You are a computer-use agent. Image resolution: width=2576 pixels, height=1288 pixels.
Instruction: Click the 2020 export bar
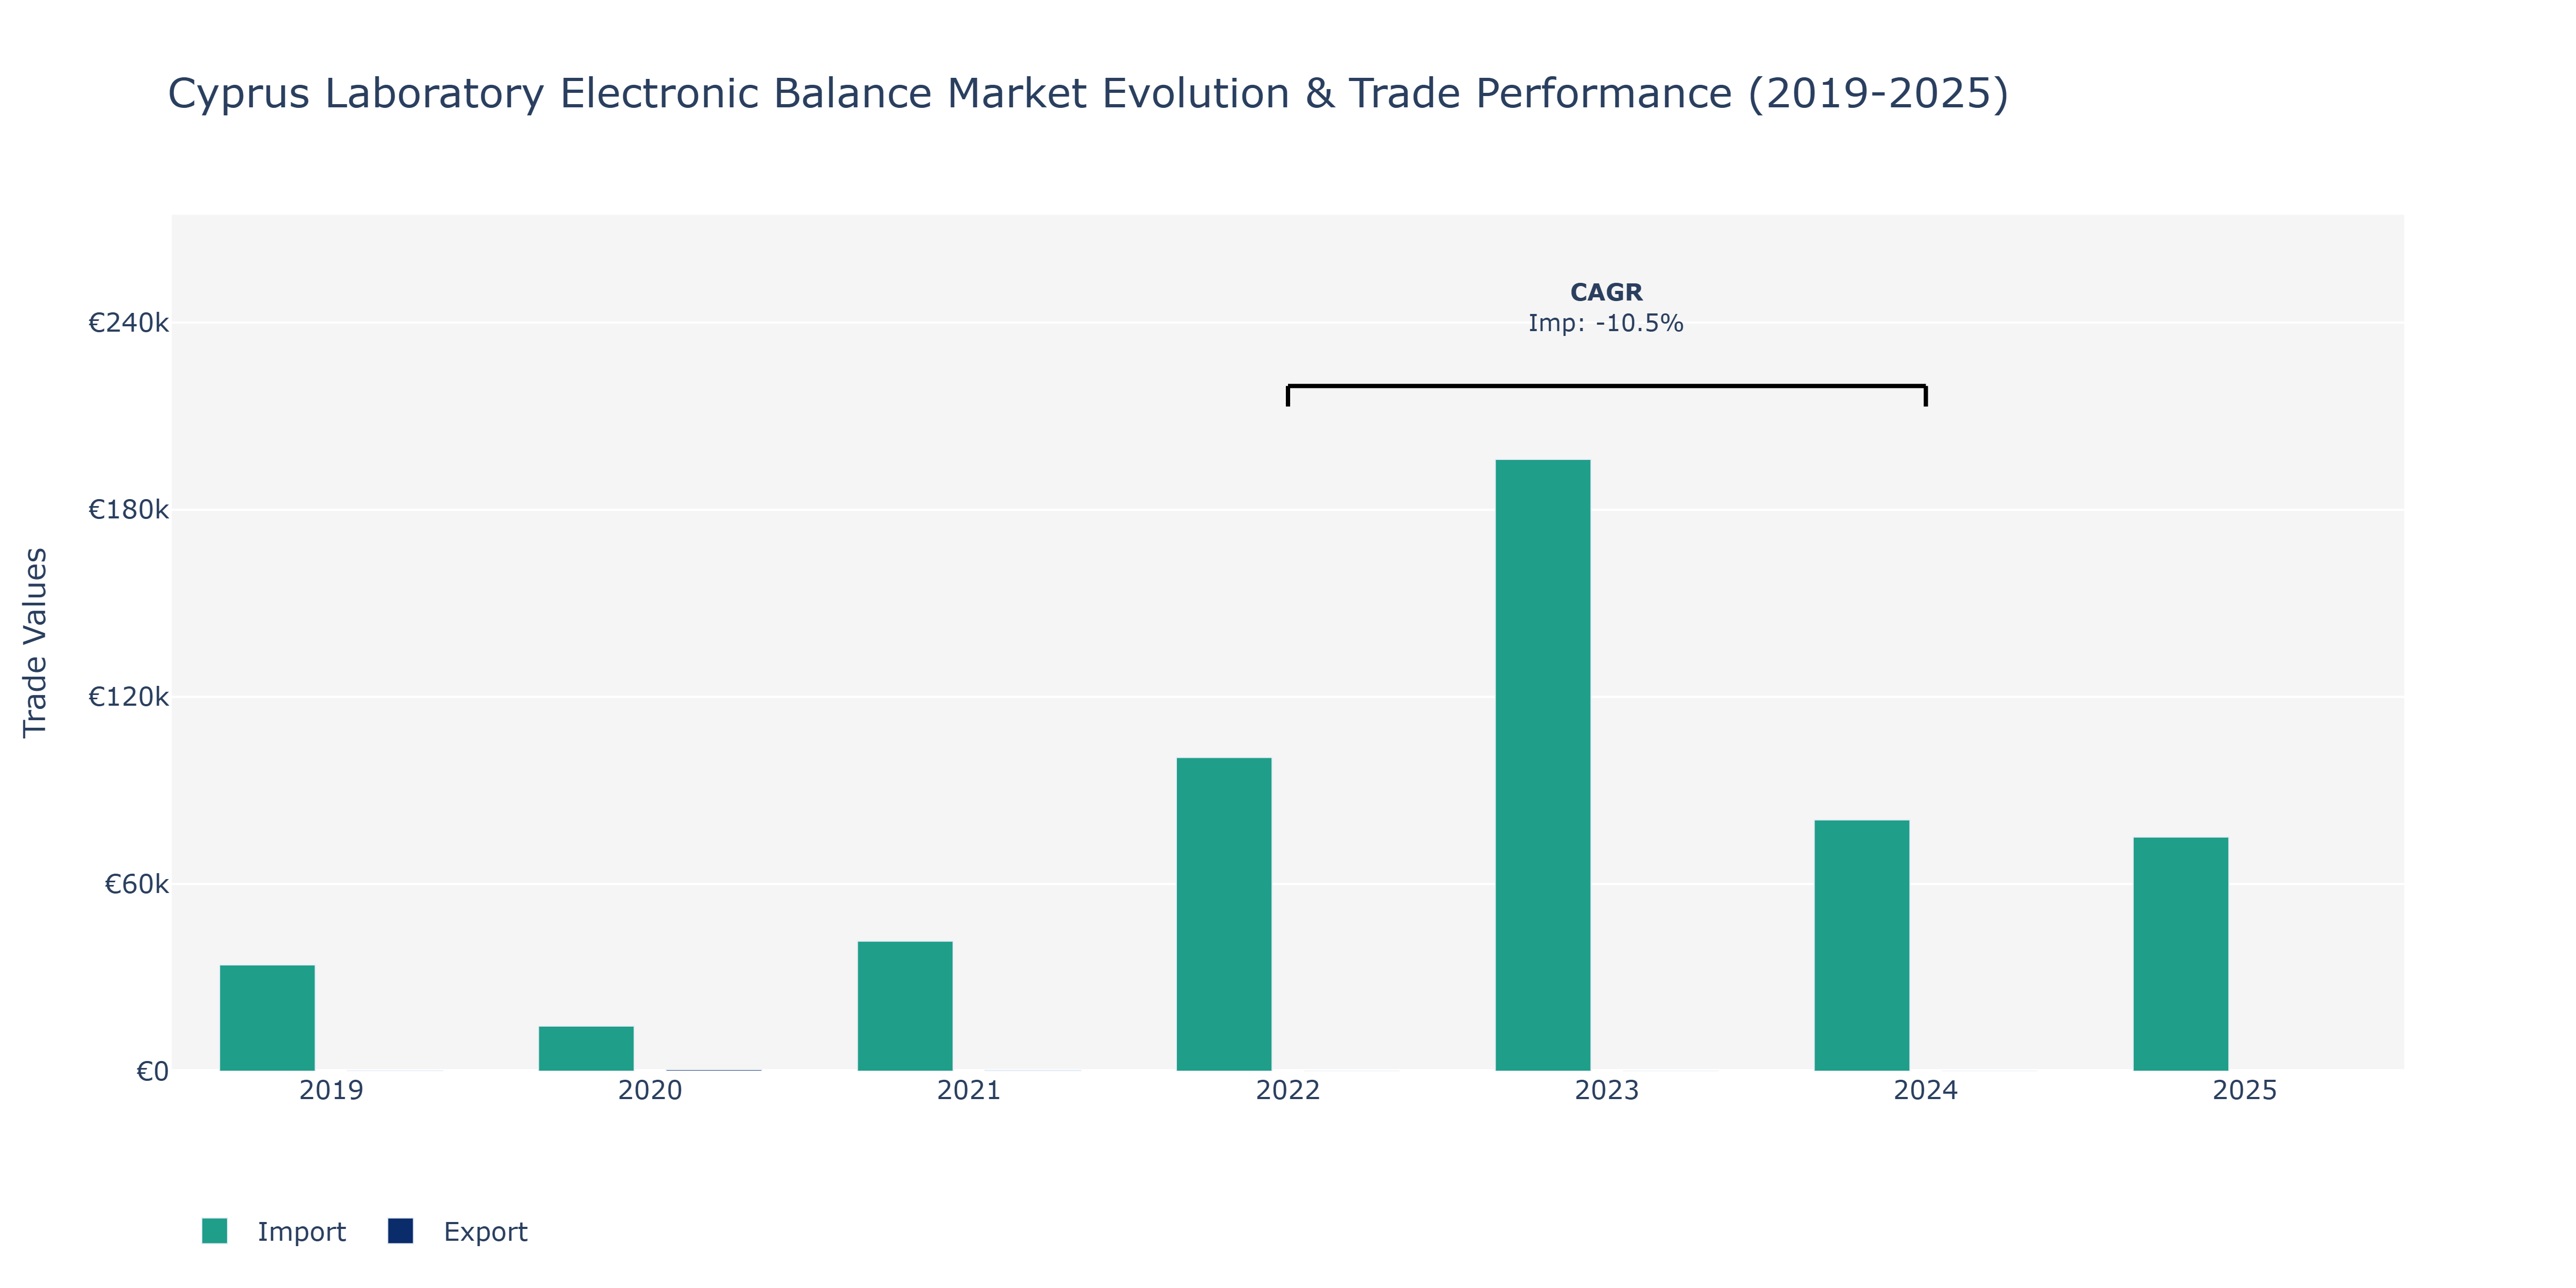click(x=714, y=1070)
